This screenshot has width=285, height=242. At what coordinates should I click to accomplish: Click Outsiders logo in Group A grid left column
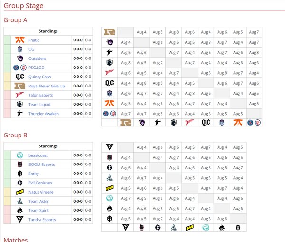click(110, 42)
